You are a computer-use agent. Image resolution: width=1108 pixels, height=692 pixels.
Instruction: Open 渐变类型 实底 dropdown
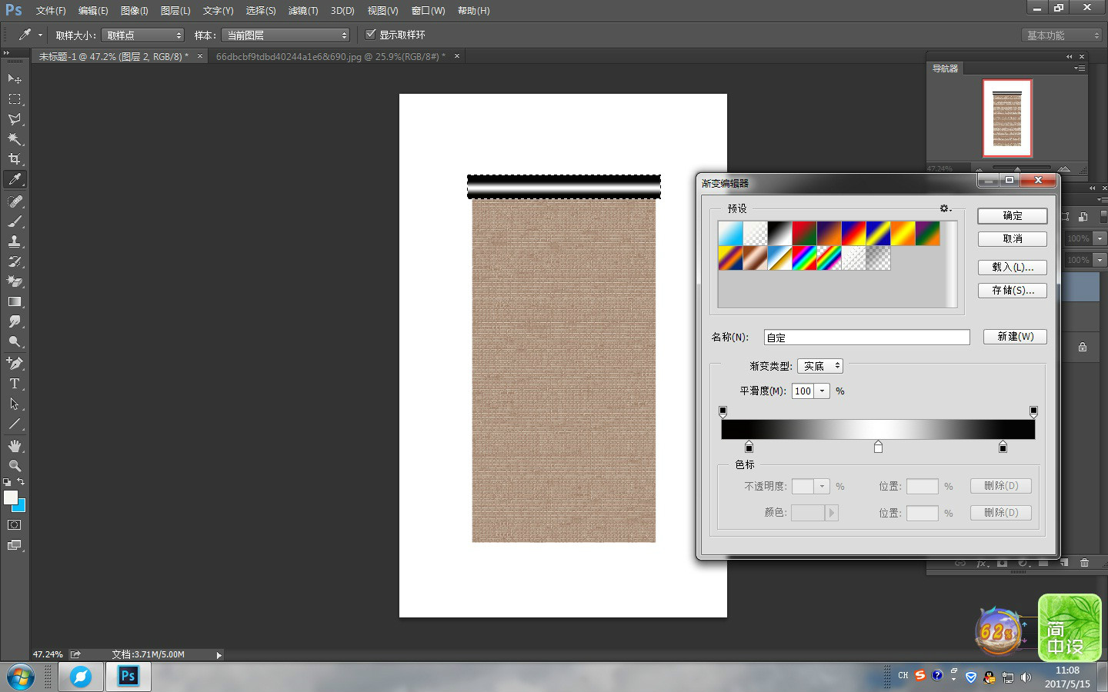820,366
